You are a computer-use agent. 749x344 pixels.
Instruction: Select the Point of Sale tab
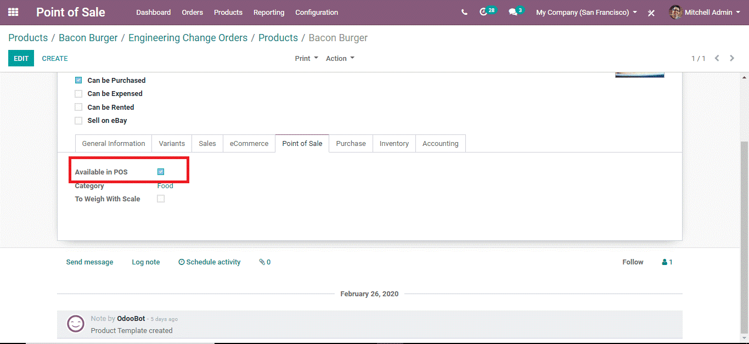(302, 143)
